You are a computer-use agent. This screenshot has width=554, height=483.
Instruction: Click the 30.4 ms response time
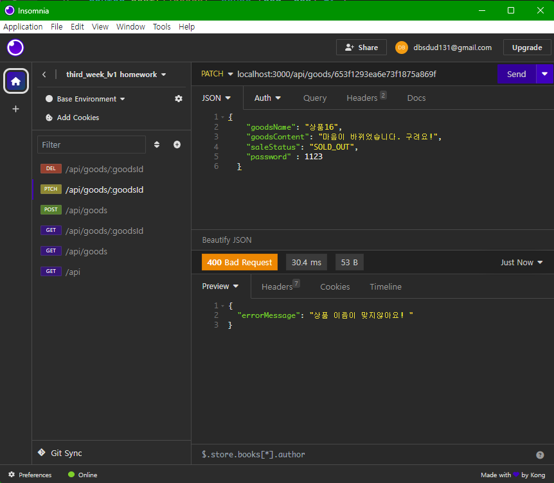tap(307, 262)
